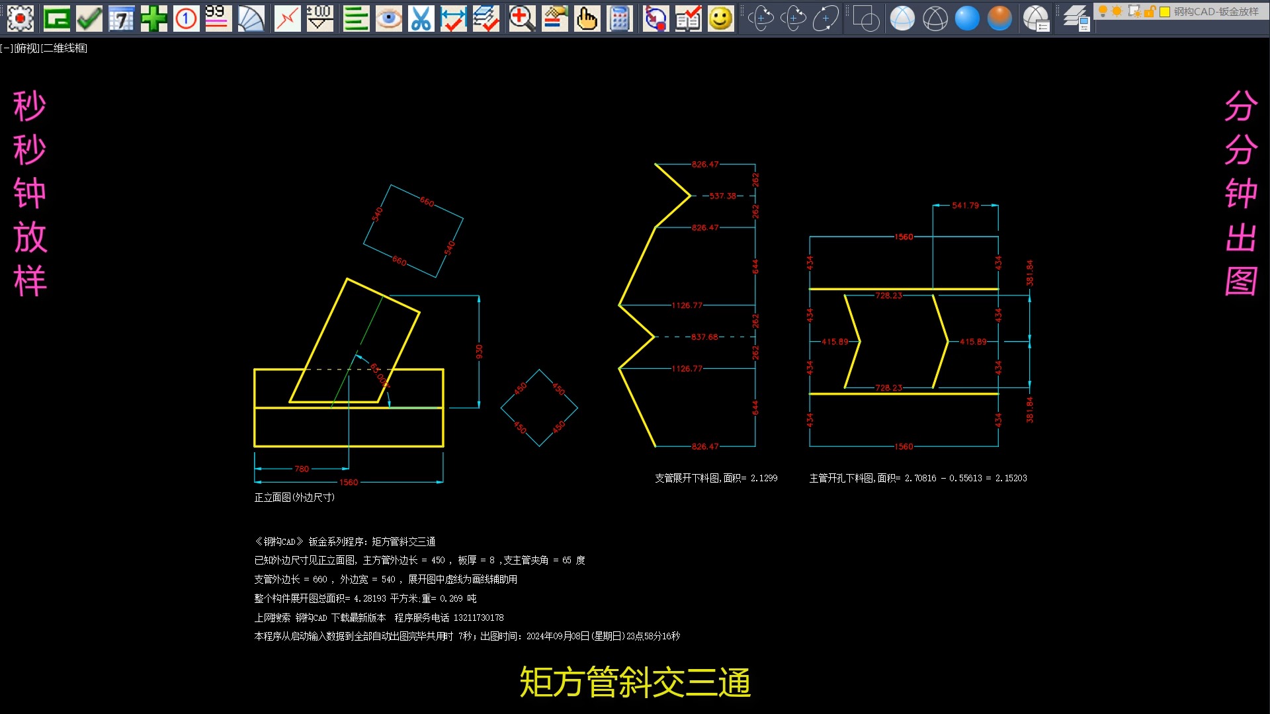Click the eye display toolbar icon
The image size is (1270, 714).
coord(389,19)
